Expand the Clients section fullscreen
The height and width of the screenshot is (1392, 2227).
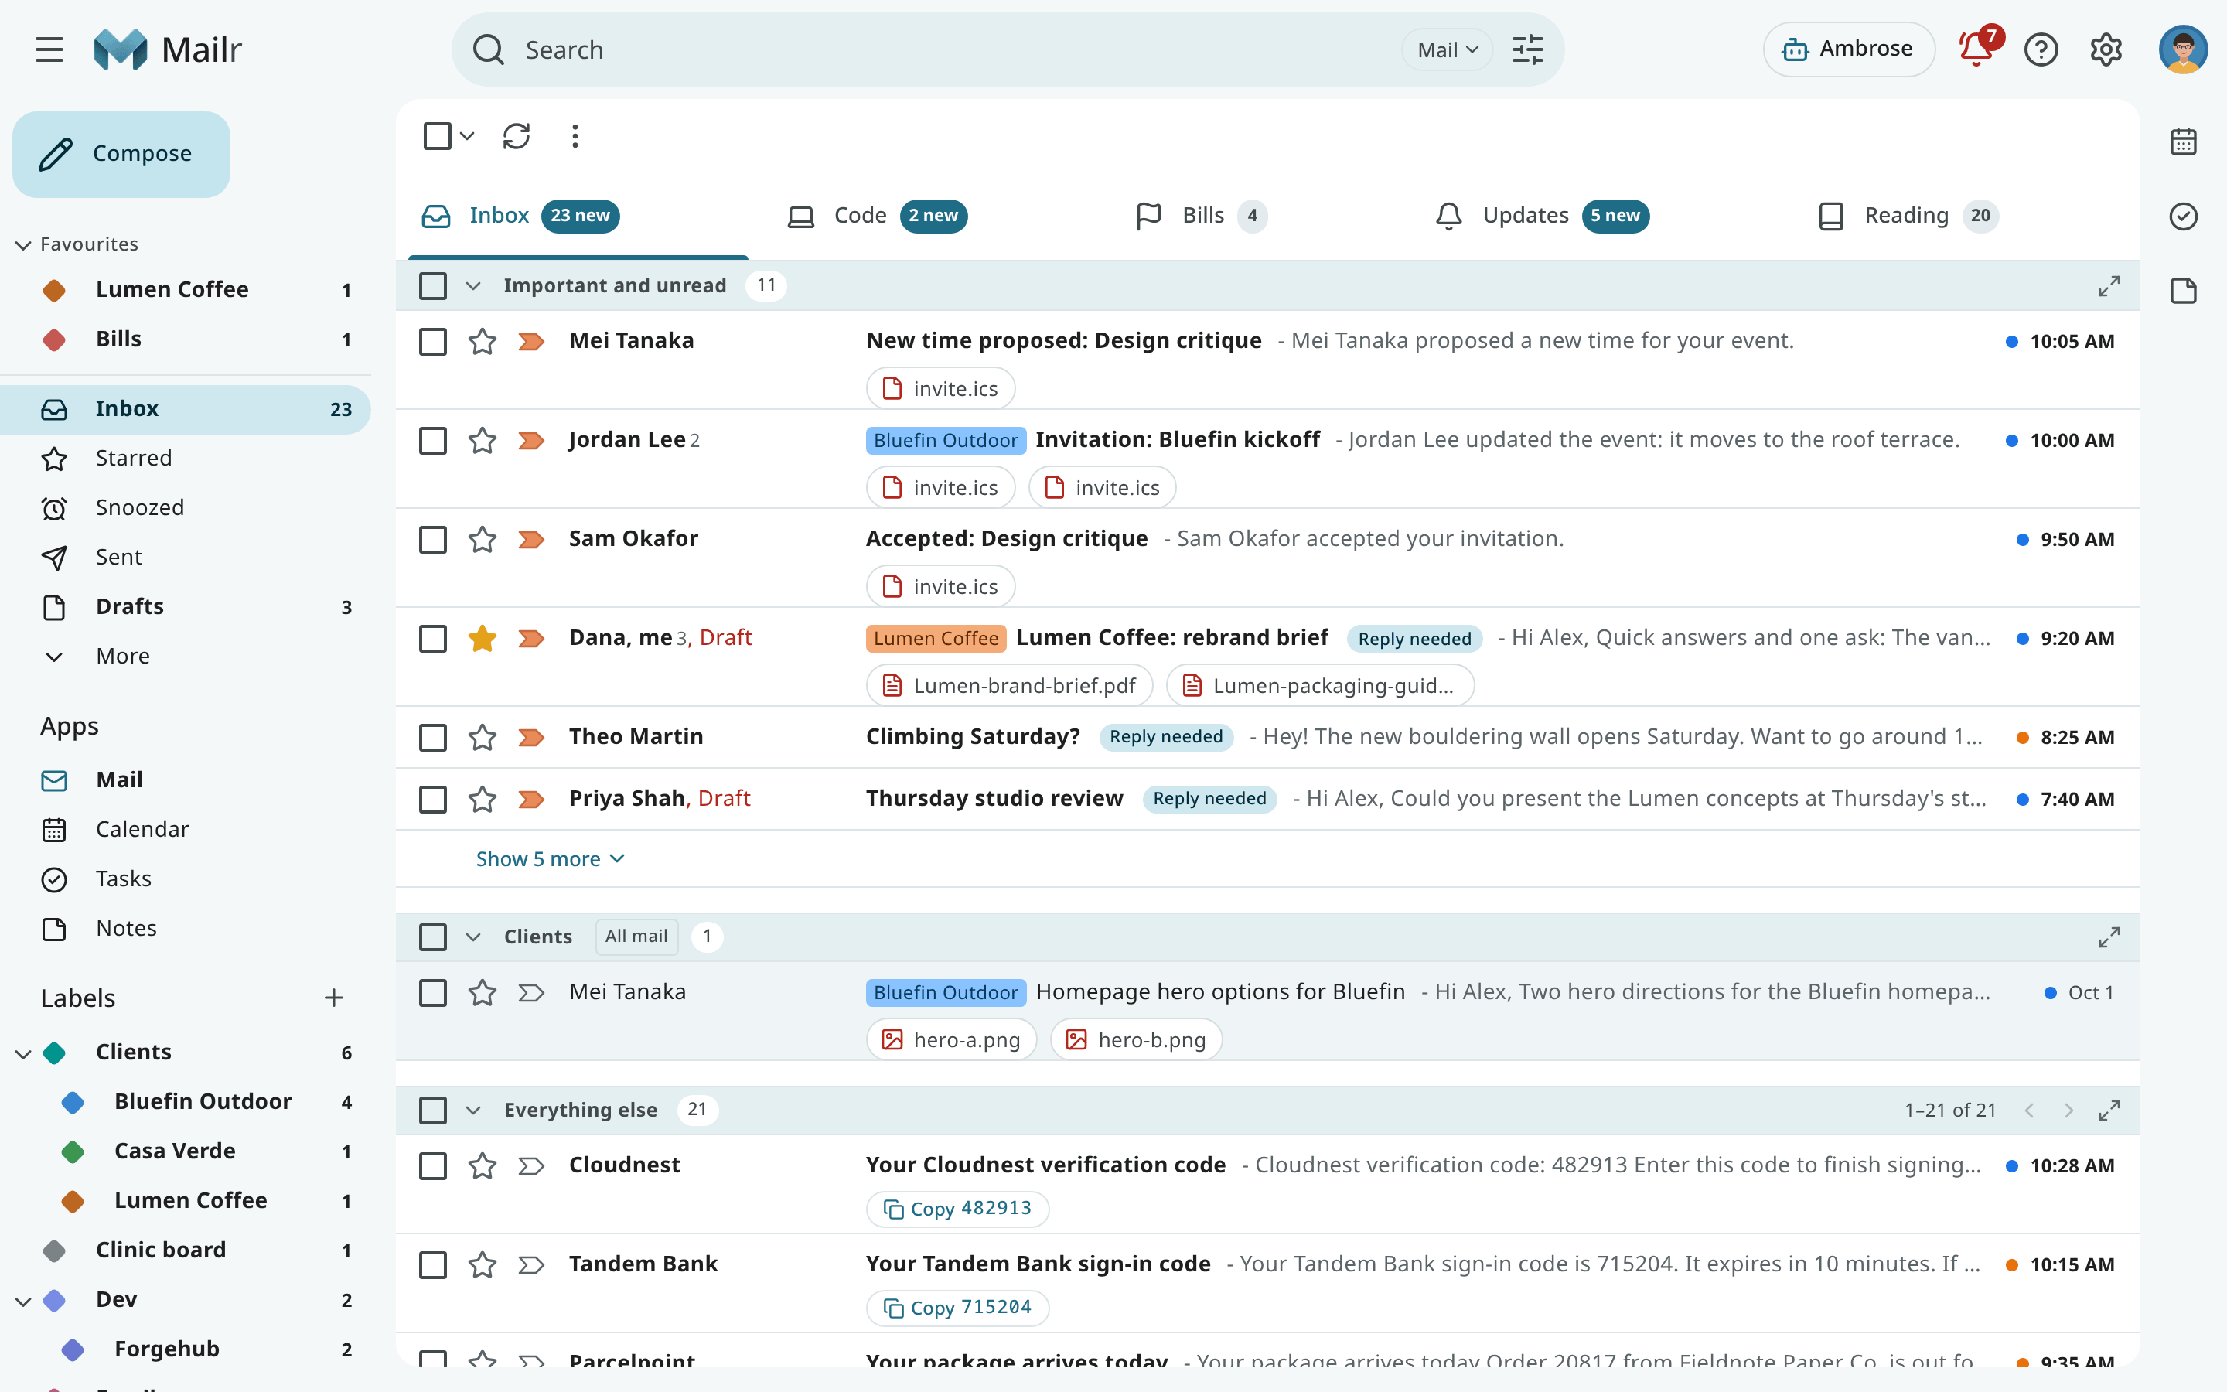click(x=2108, y=937)
